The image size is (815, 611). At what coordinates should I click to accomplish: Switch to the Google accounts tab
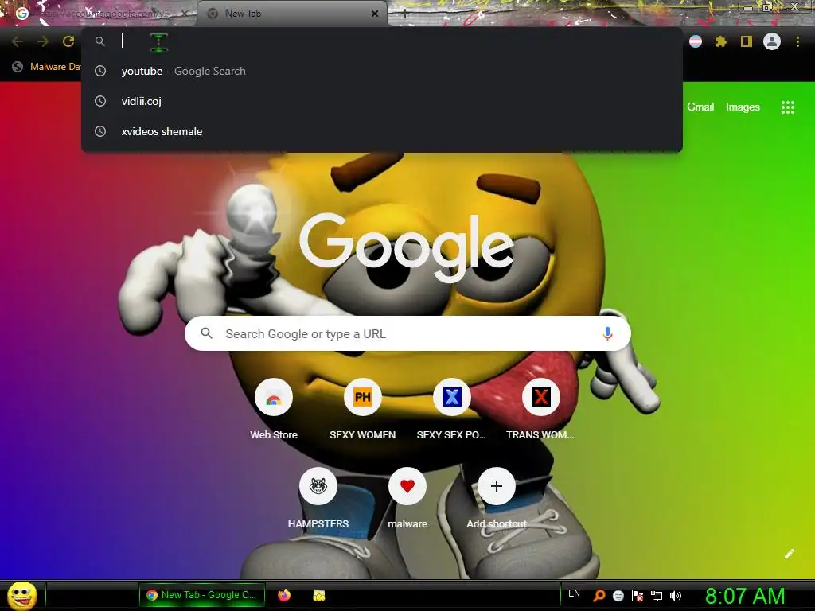point(99,14)
